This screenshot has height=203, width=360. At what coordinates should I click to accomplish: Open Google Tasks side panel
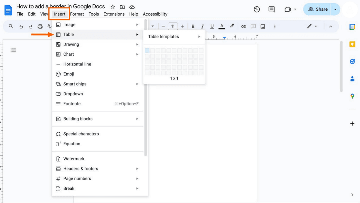[352, 62]
